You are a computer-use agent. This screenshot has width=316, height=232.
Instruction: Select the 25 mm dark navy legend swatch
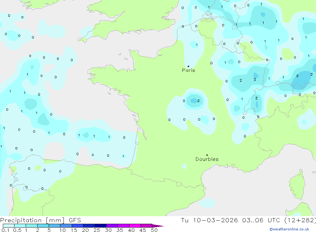[100, 226]
